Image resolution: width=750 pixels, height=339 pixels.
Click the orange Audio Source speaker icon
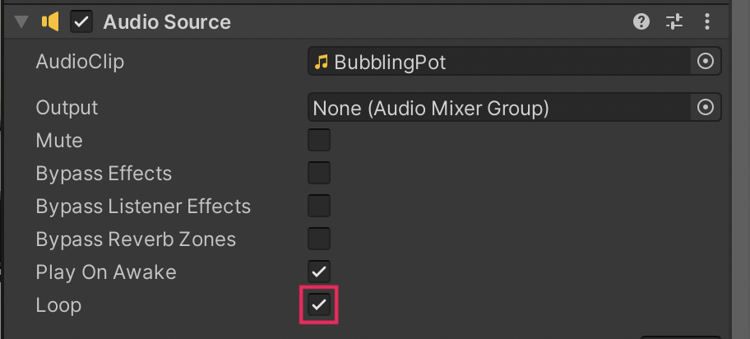pos(51,22)
